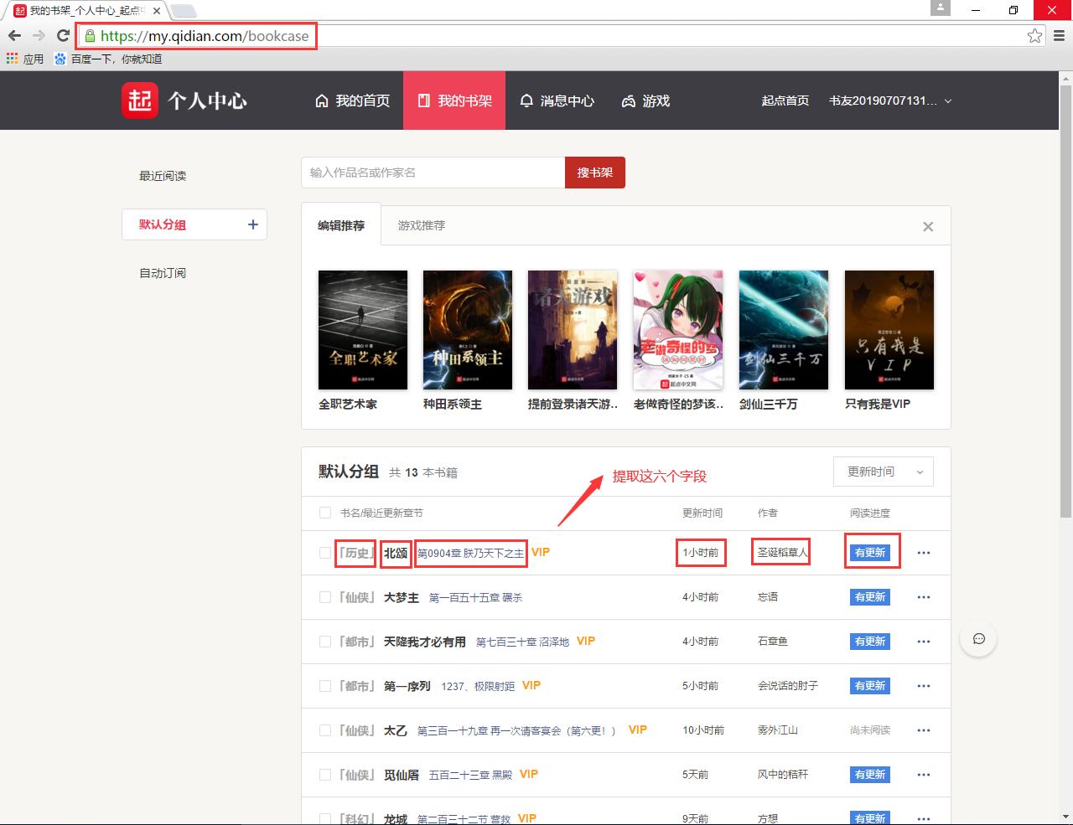1073x825 pixels.
Task: Go back with the browser back arrow
Action: (14, 35)
